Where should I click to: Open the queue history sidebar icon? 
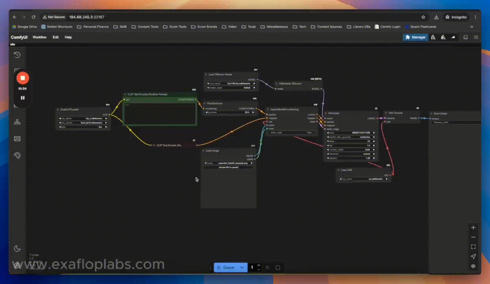(x=17, y=55)
